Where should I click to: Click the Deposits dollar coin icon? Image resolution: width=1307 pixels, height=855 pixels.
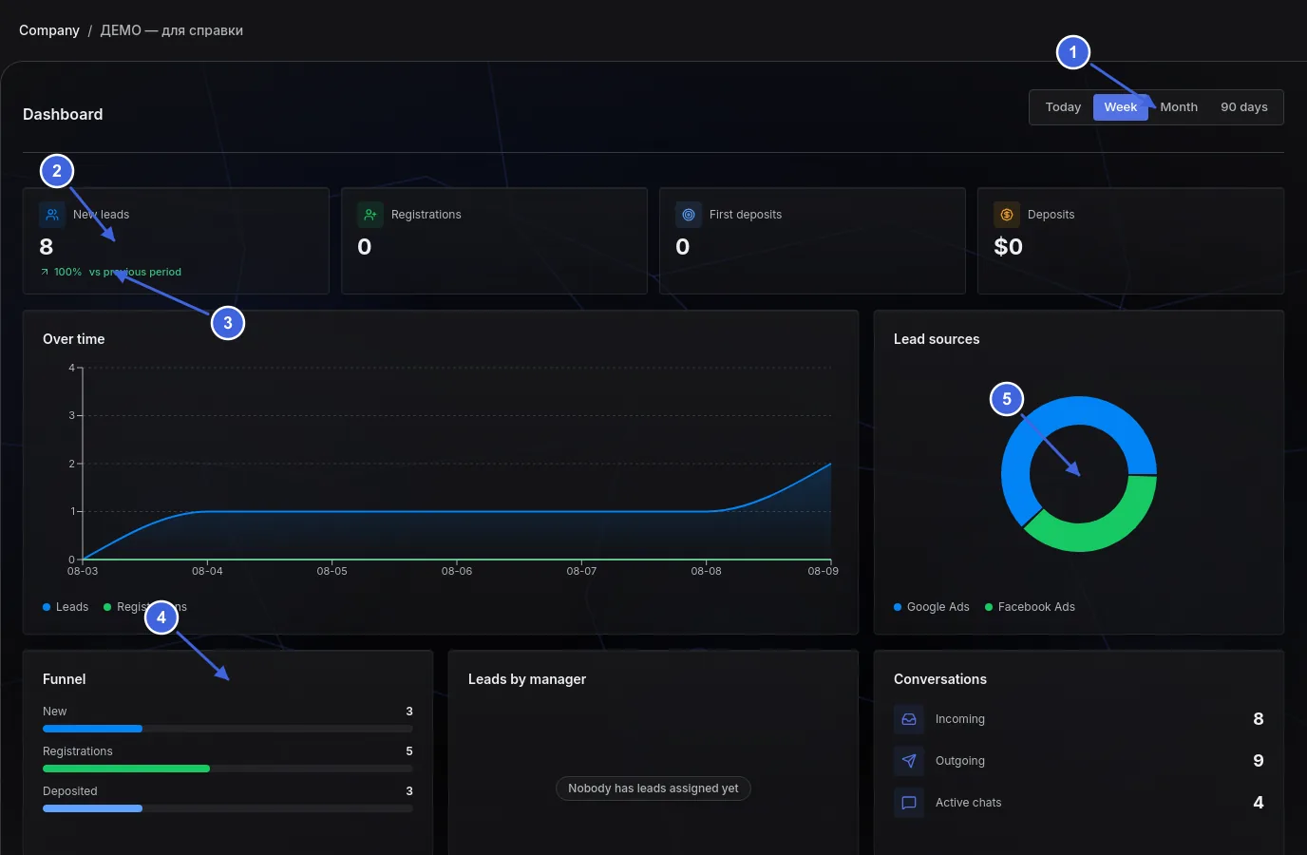point(1007,215)
